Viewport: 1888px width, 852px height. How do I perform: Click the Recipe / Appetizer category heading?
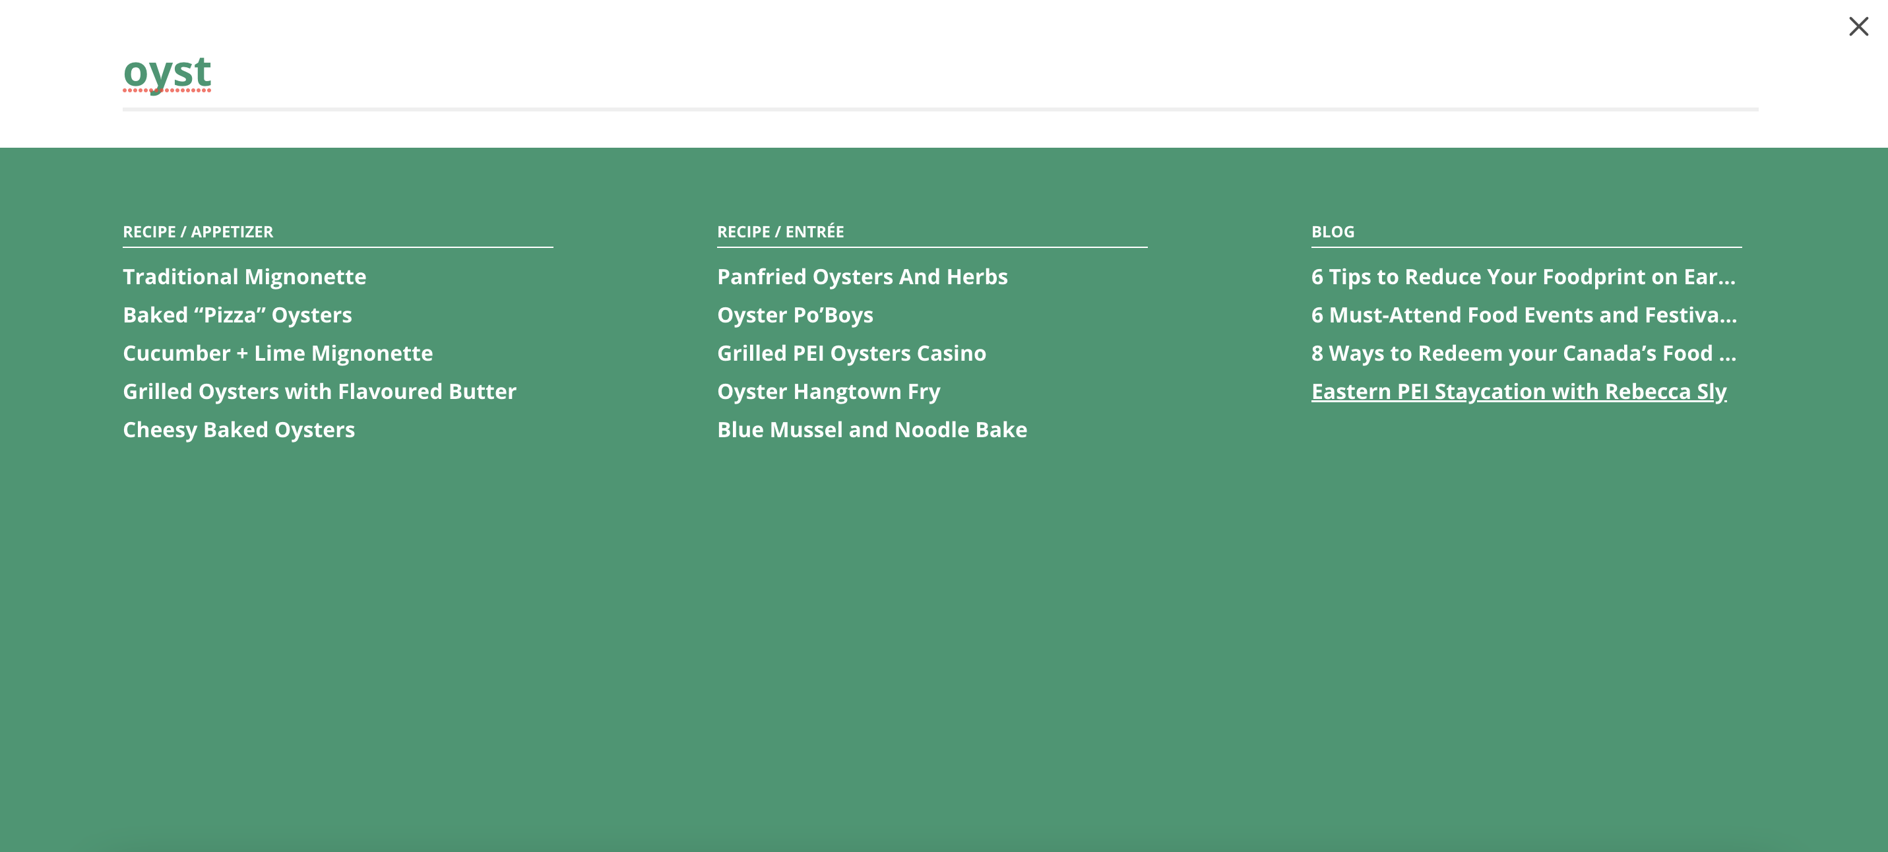point(198,232)
